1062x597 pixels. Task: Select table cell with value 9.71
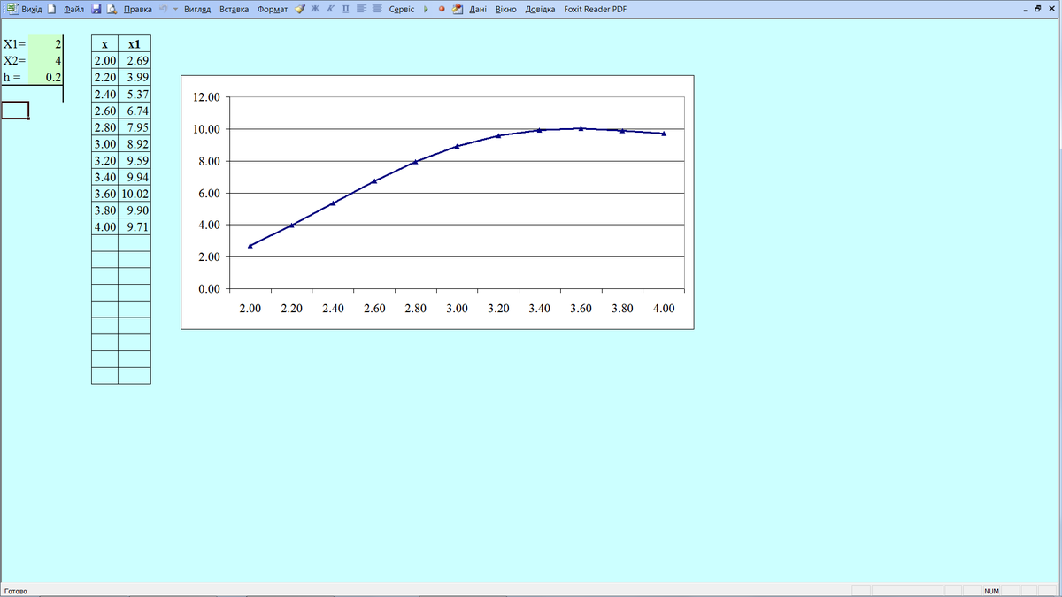click(x=135, y=226)
